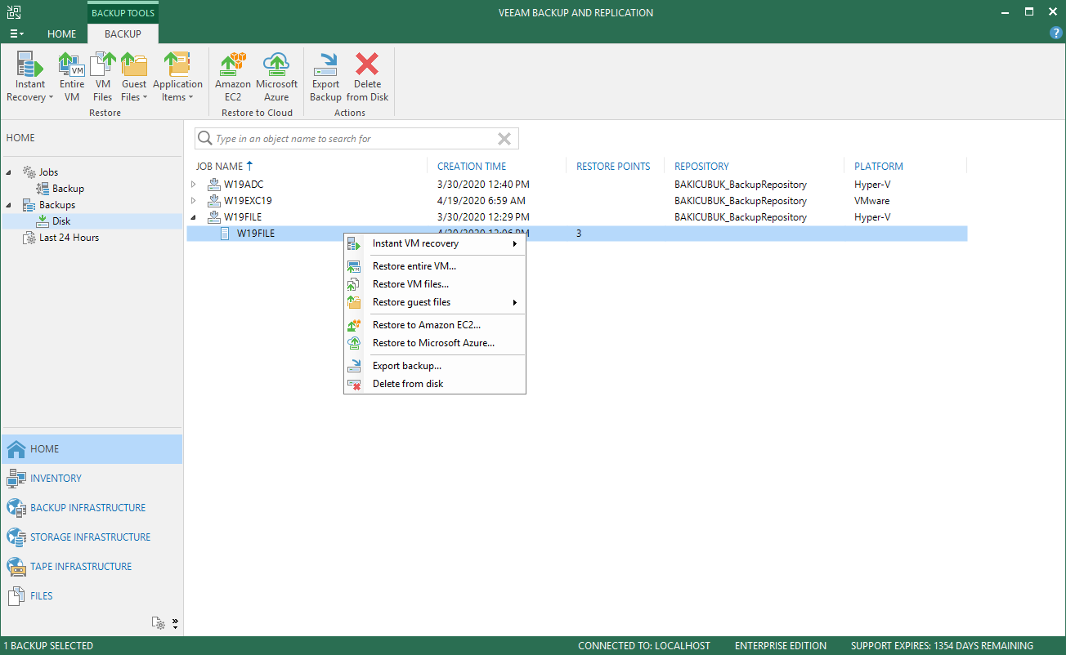Open main hamburger menu button
The image size is (1066, 655).
[16, 33]
